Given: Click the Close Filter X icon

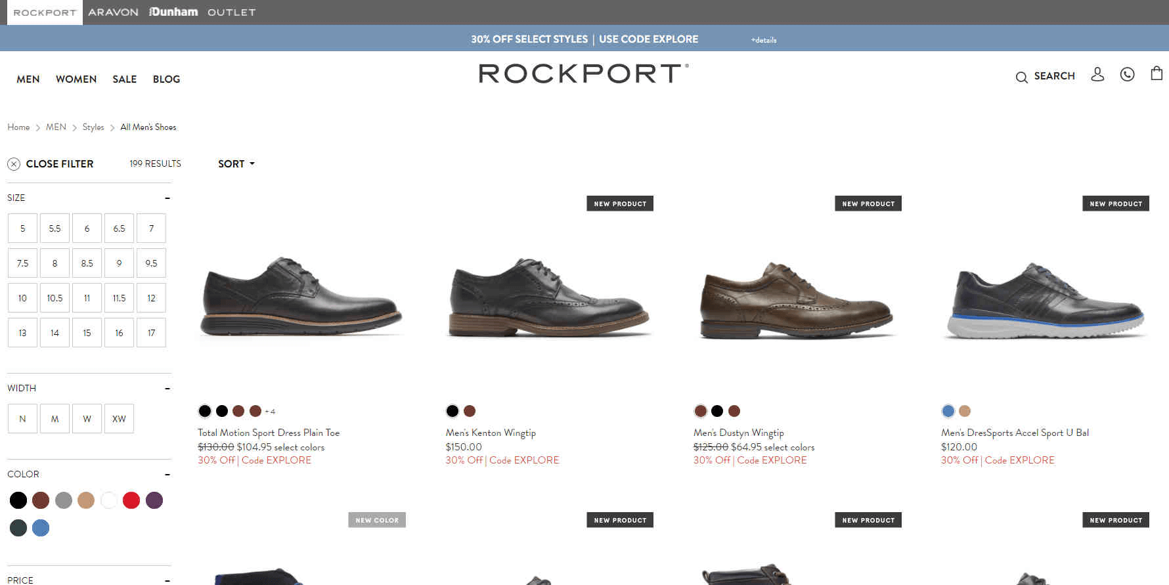Looking at the screenshot, I should click(14, 164).
